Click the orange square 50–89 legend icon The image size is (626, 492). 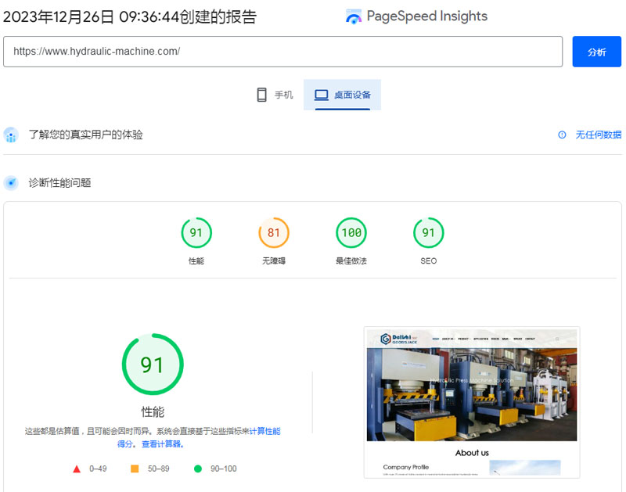point(135,469)
